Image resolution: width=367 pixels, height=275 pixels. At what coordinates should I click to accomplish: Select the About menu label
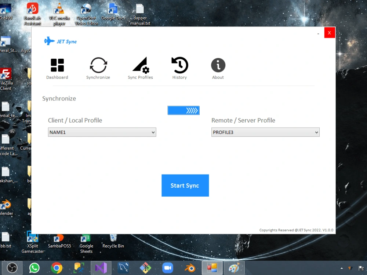(218, 77)
